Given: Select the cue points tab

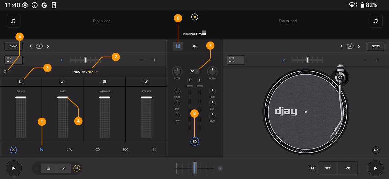Looking at the screenshot, I should click(x=69, y=150).
